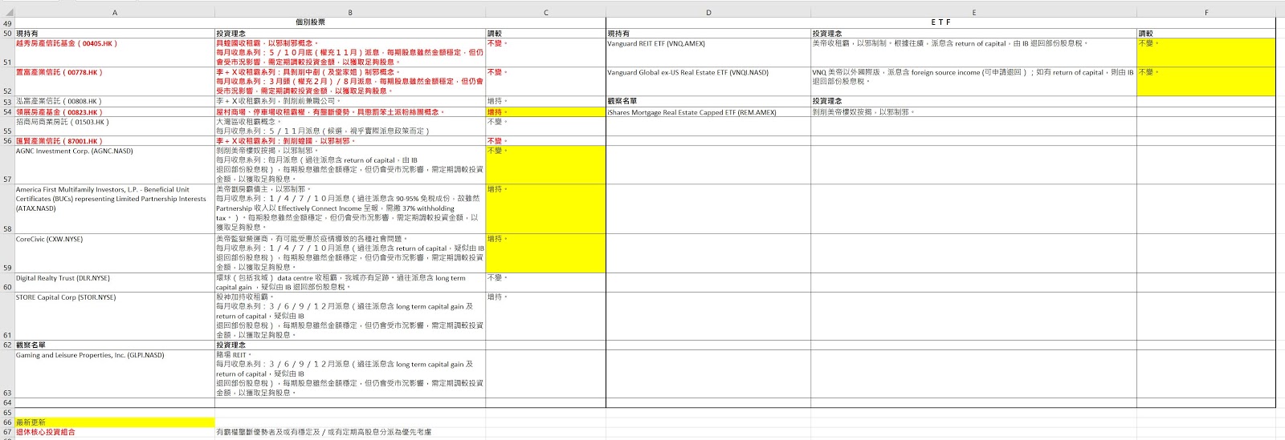Select column D header
The height and width of the screenshot is (440, 1285).
coord(708,13)
